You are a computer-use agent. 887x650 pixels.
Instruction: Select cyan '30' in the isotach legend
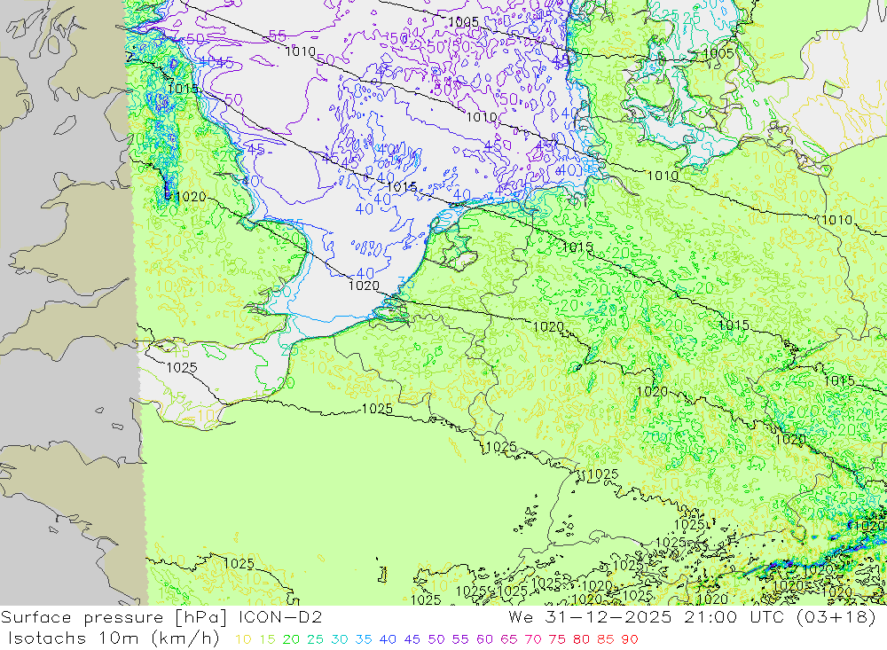[340, 640]
